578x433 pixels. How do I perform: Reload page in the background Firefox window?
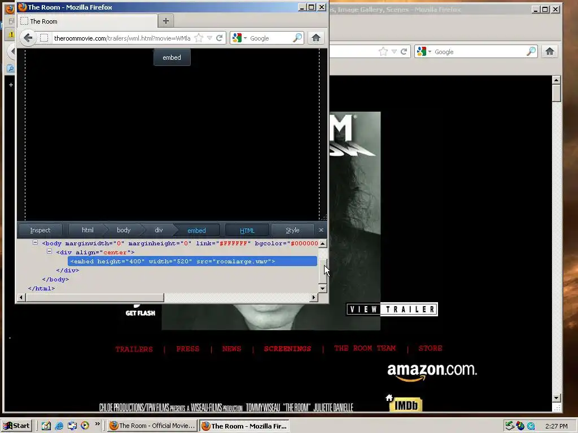tap(404, 51)
